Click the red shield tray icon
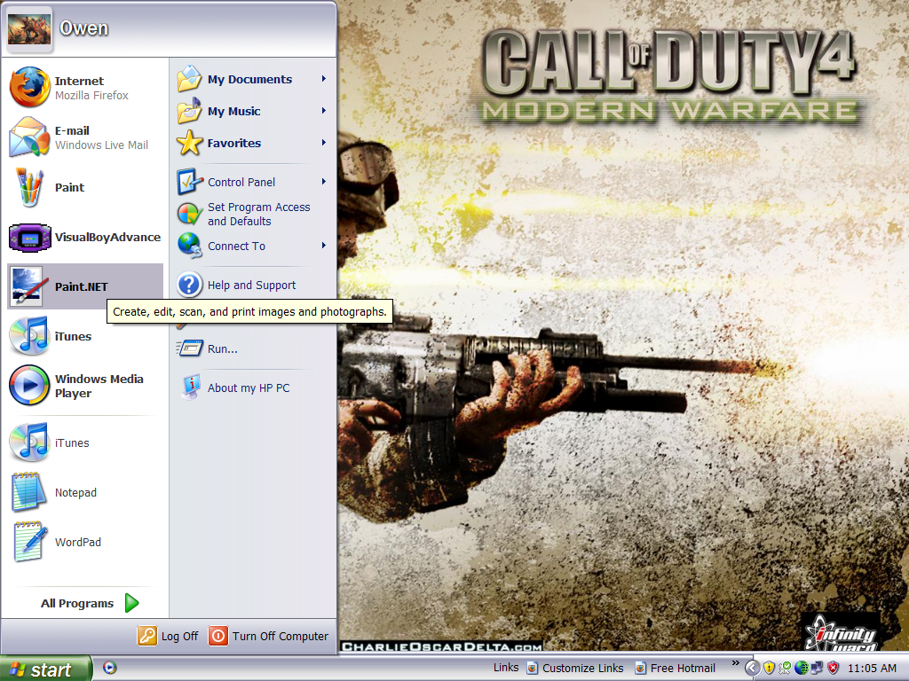Viewport: 909px width, 681px height. pyautogui.click(x=834, y=668)
